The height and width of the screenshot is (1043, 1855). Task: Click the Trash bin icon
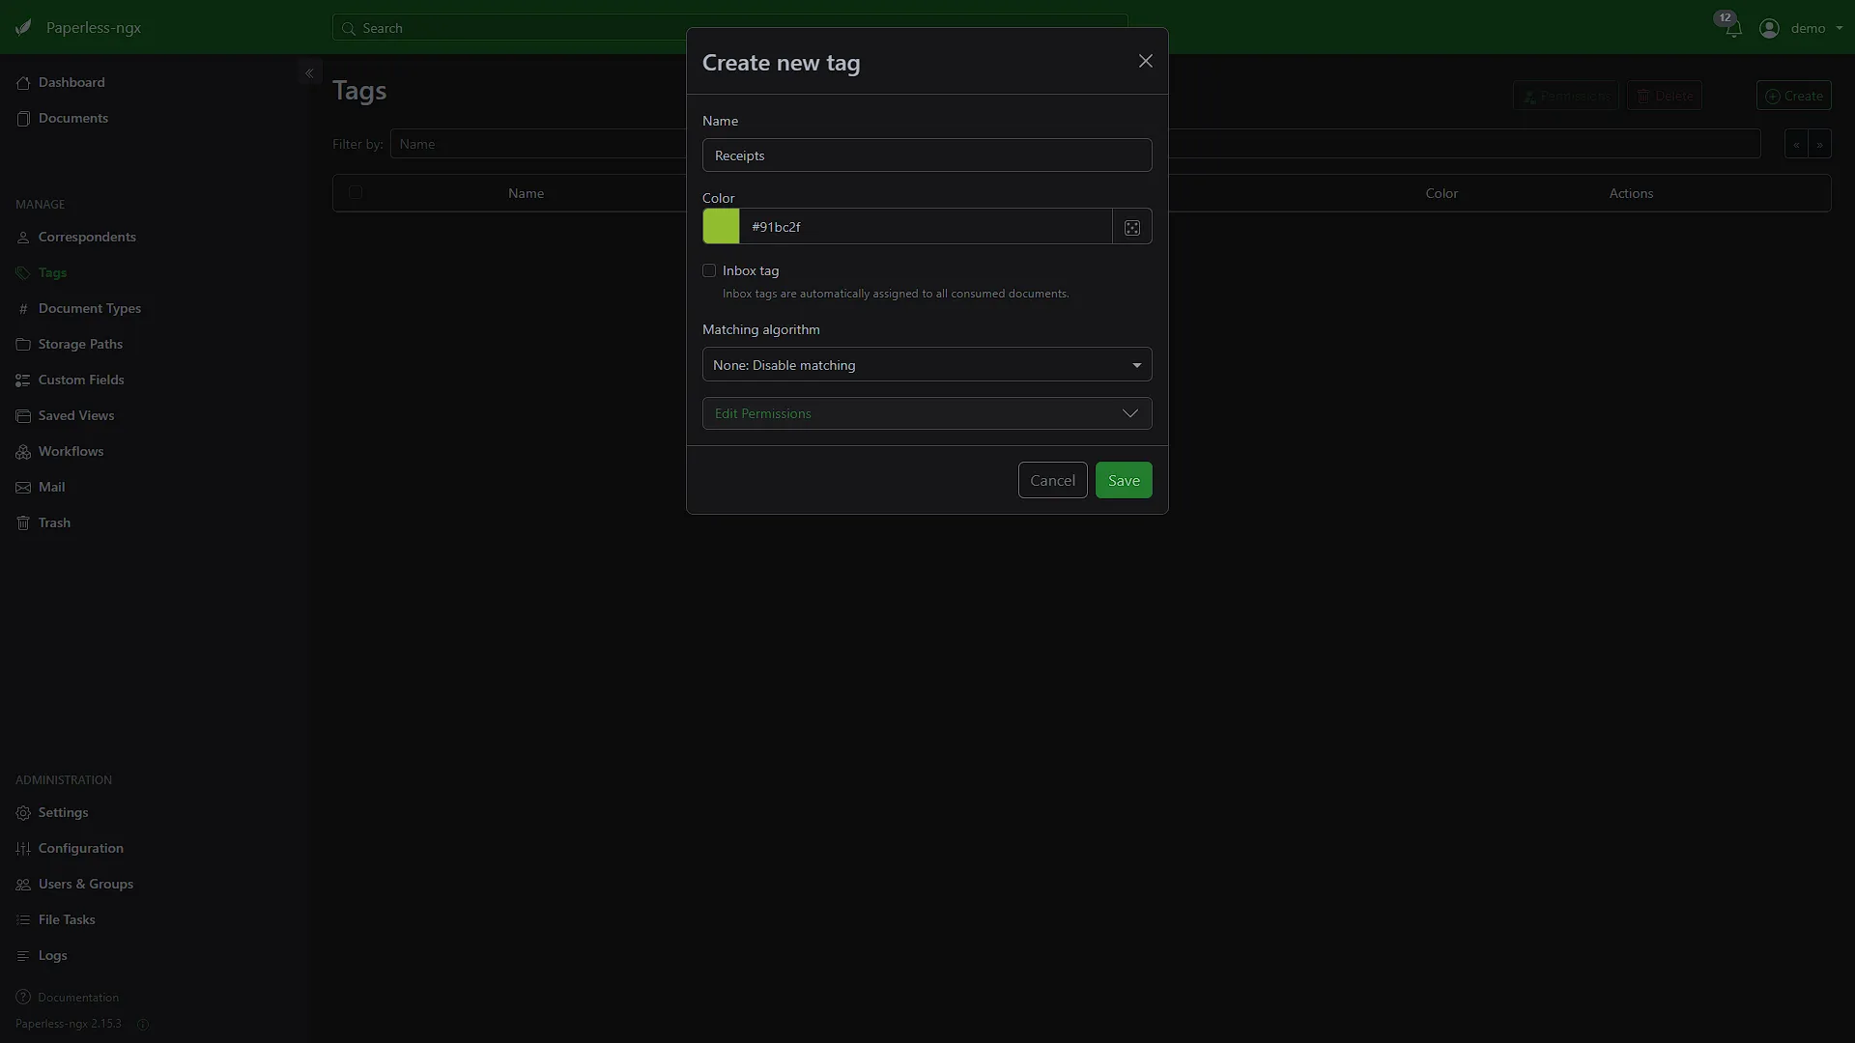pyautogui.click(x=23, y=522)
